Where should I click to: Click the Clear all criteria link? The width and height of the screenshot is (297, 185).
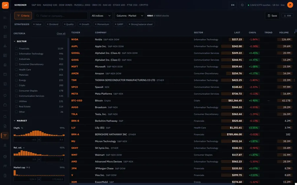61,34
